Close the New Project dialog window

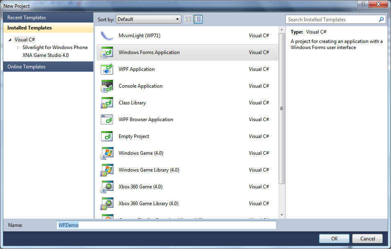point(378,4)
